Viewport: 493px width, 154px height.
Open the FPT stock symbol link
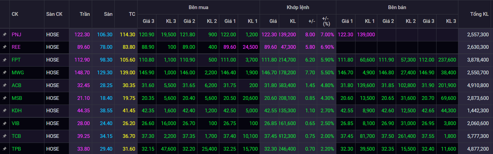pyautogui.click(x=16, y=60)
